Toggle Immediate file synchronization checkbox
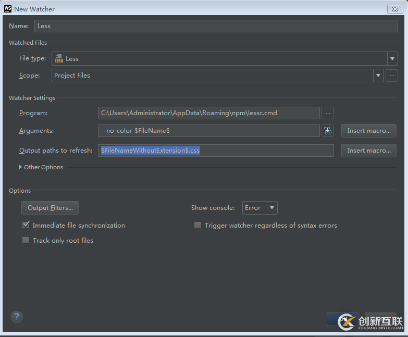 coord(26,225)
